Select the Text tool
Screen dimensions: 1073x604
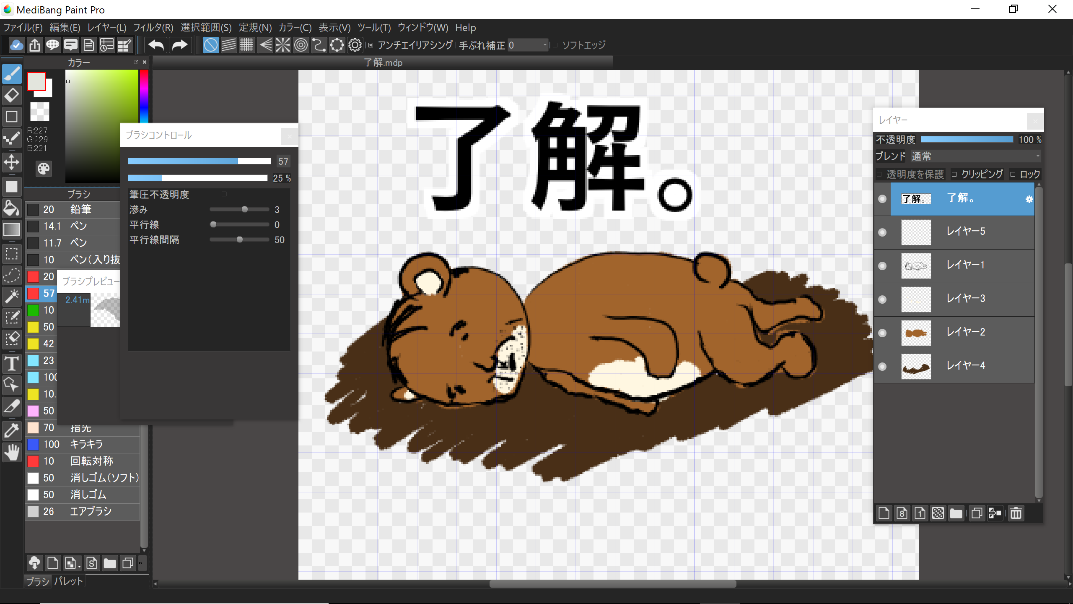(12, 363)
